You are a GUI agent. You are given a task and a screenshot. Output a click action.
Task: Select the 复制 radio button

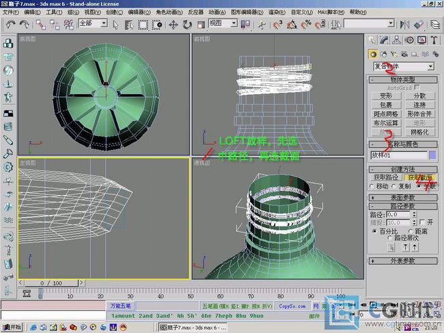(x=394, y=186)
